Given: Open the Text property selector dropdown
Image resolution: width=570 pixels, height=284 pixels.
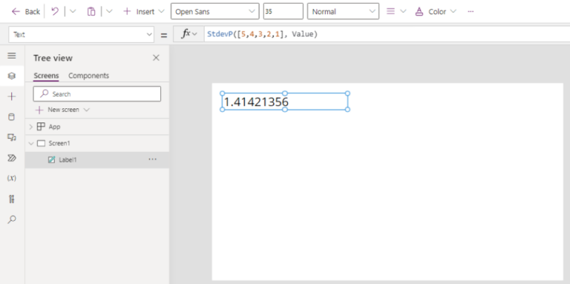Looking at the screenshot, I should click(82, 35).
